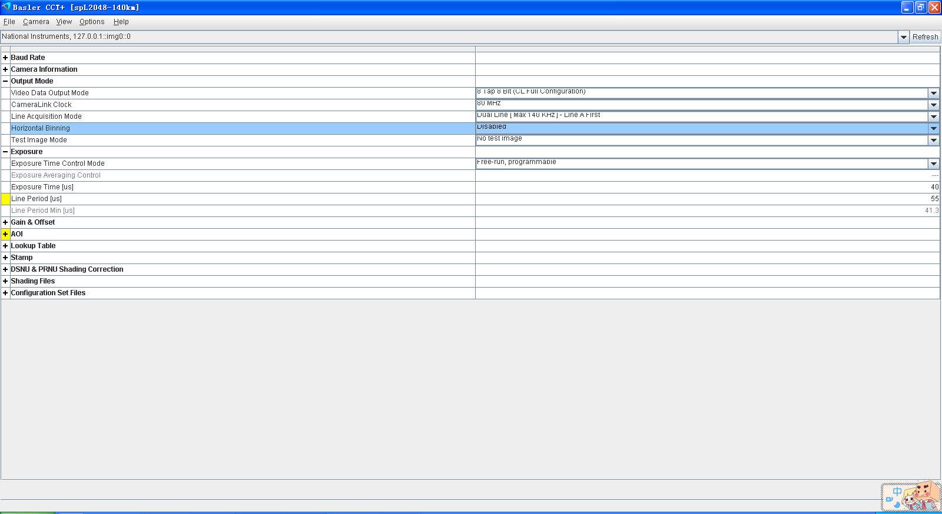This screenshot has height=514, width=942.
Task: Click the yellow marker beside Line Period
Action: (6, 199)
